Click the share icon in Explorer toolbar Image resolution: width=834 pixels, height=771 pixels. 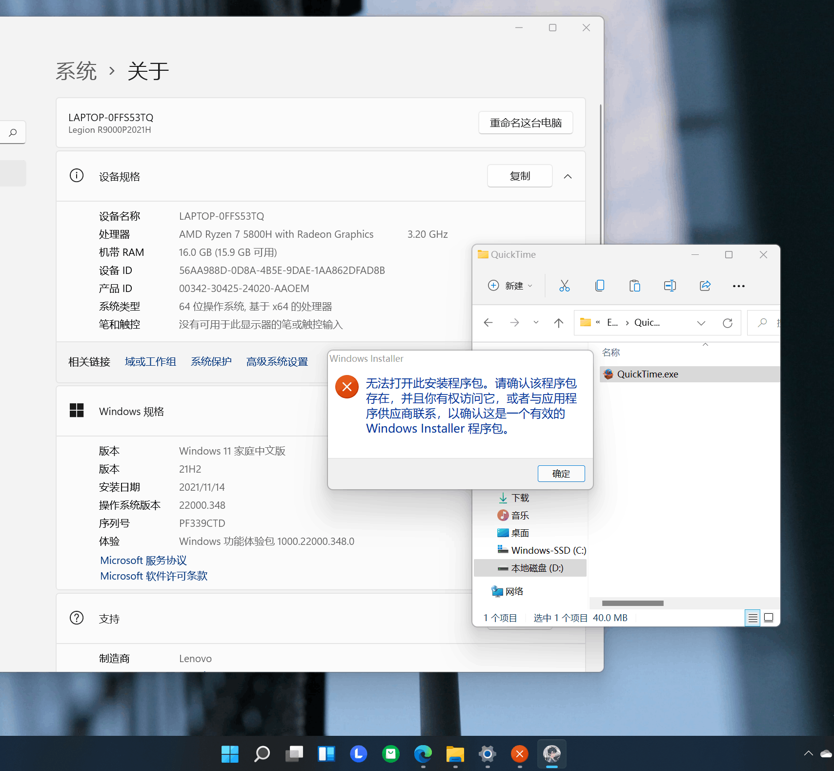pos(705,286)
